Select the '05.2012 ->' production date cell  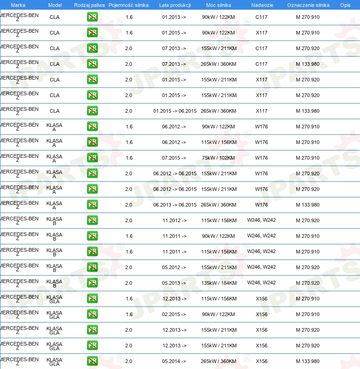pyautogui.click(x=174, y=267)
